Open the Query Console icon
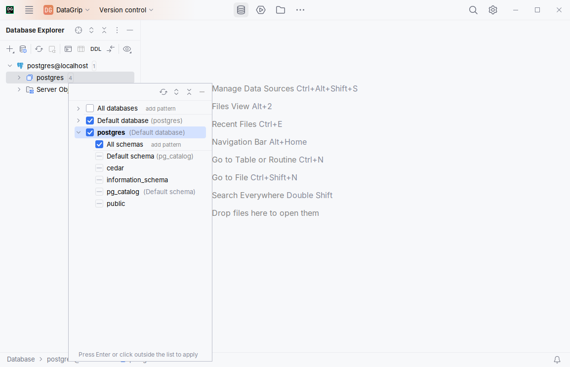Screen dimensions: 570x367 click(x=68, y=49)
